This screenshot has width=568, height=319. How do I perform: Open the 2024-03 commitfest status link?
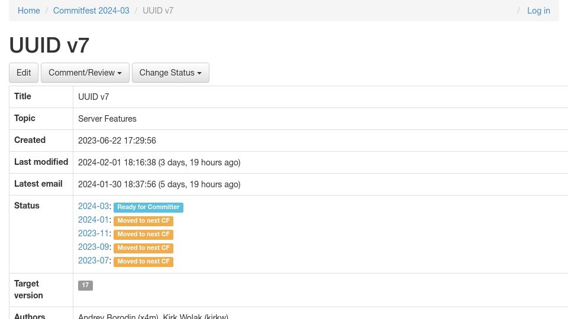[x=93, y=206]
